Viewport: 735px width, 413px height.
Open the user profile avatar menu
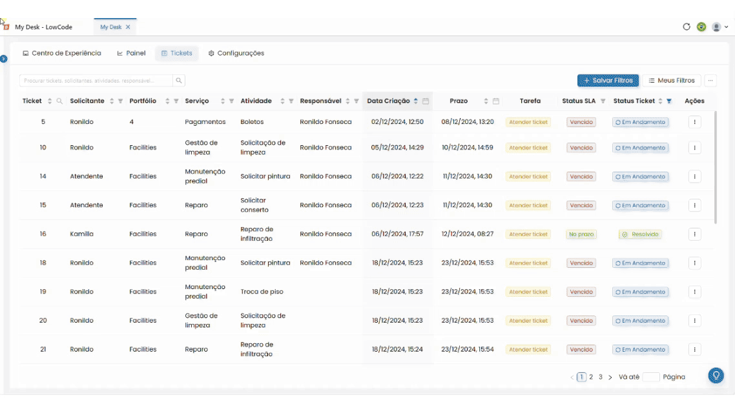click(719, 26)
